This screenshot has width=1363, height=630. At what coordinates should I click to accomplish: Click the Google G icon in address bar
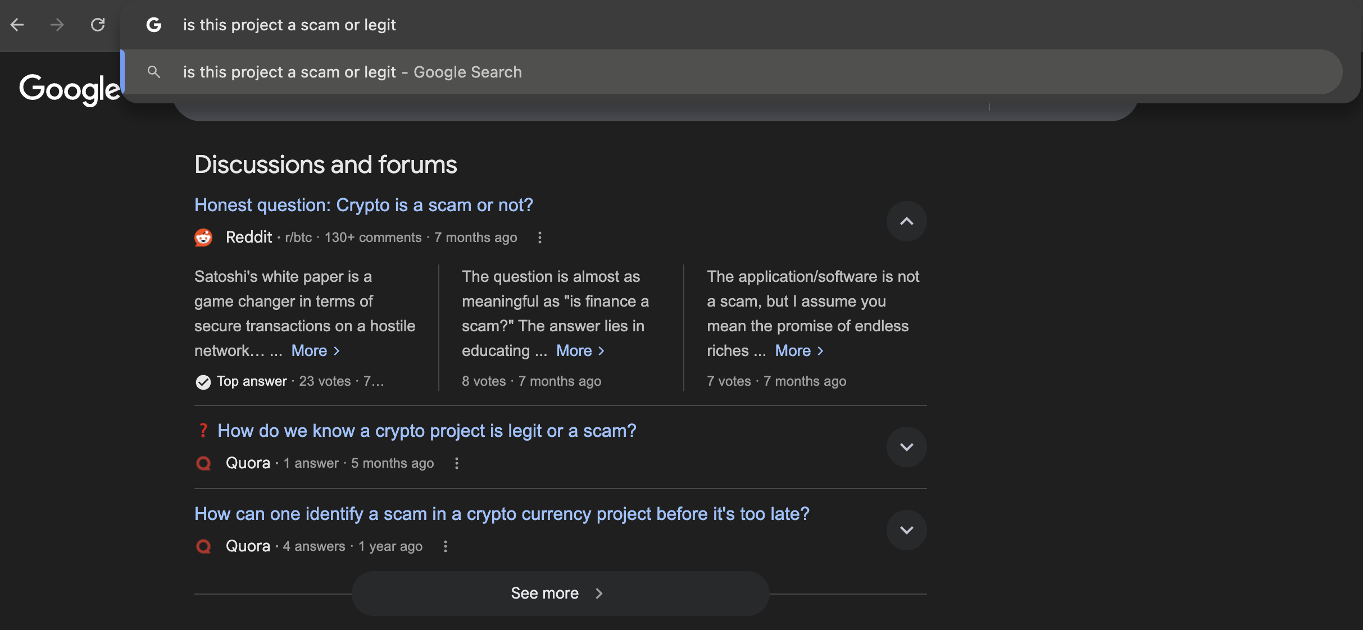click(x=153, y=25)
